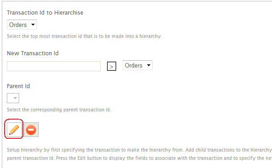Click the grey arrow in Parent Id selector

coord(15,98)
